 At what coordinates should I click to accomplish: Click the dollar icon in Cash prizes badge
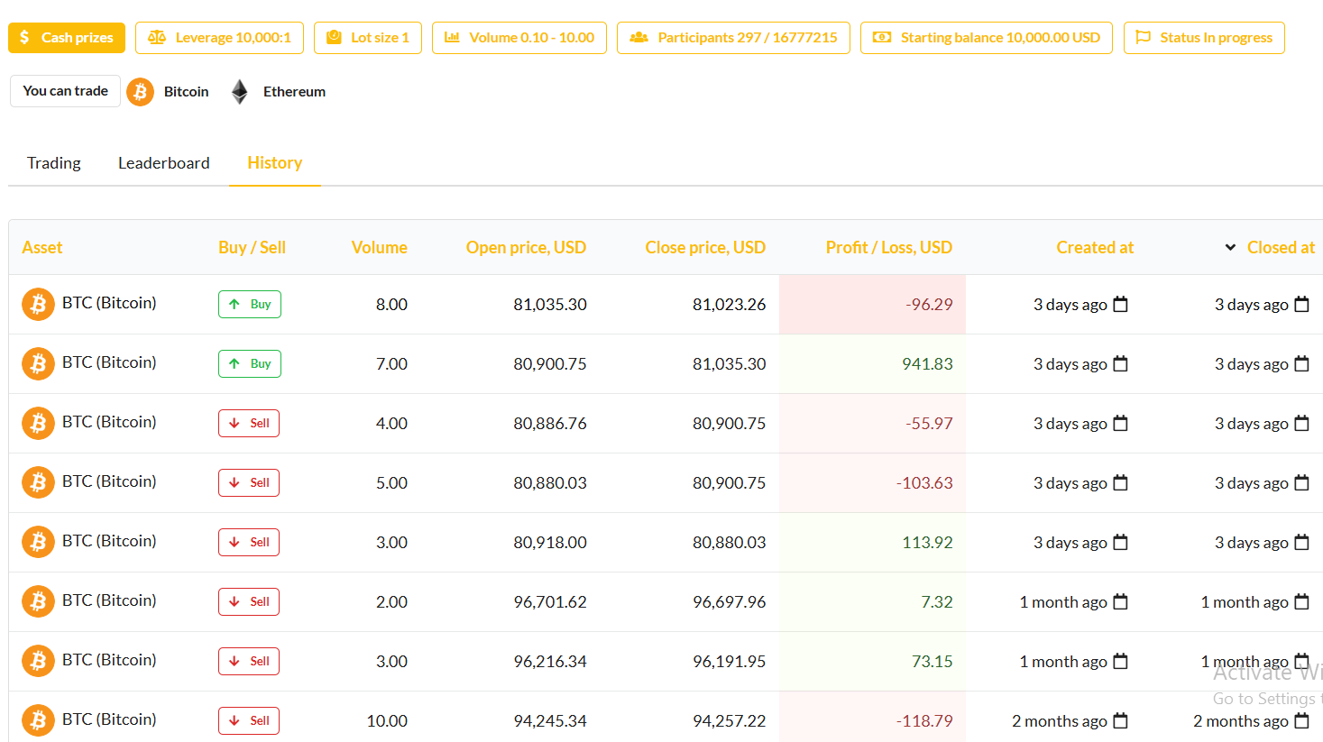(x=24, y=37)
